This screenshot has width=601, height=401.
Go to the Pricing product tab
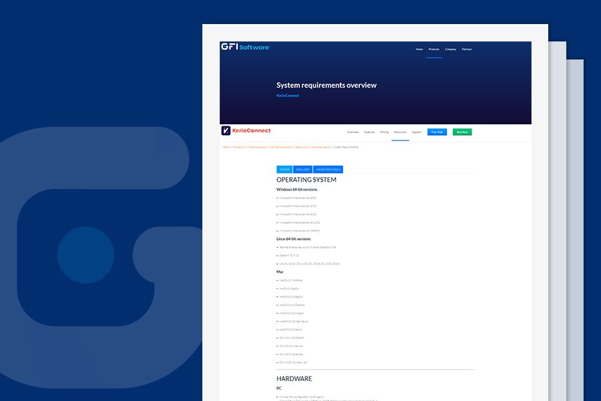coord(385,132)
